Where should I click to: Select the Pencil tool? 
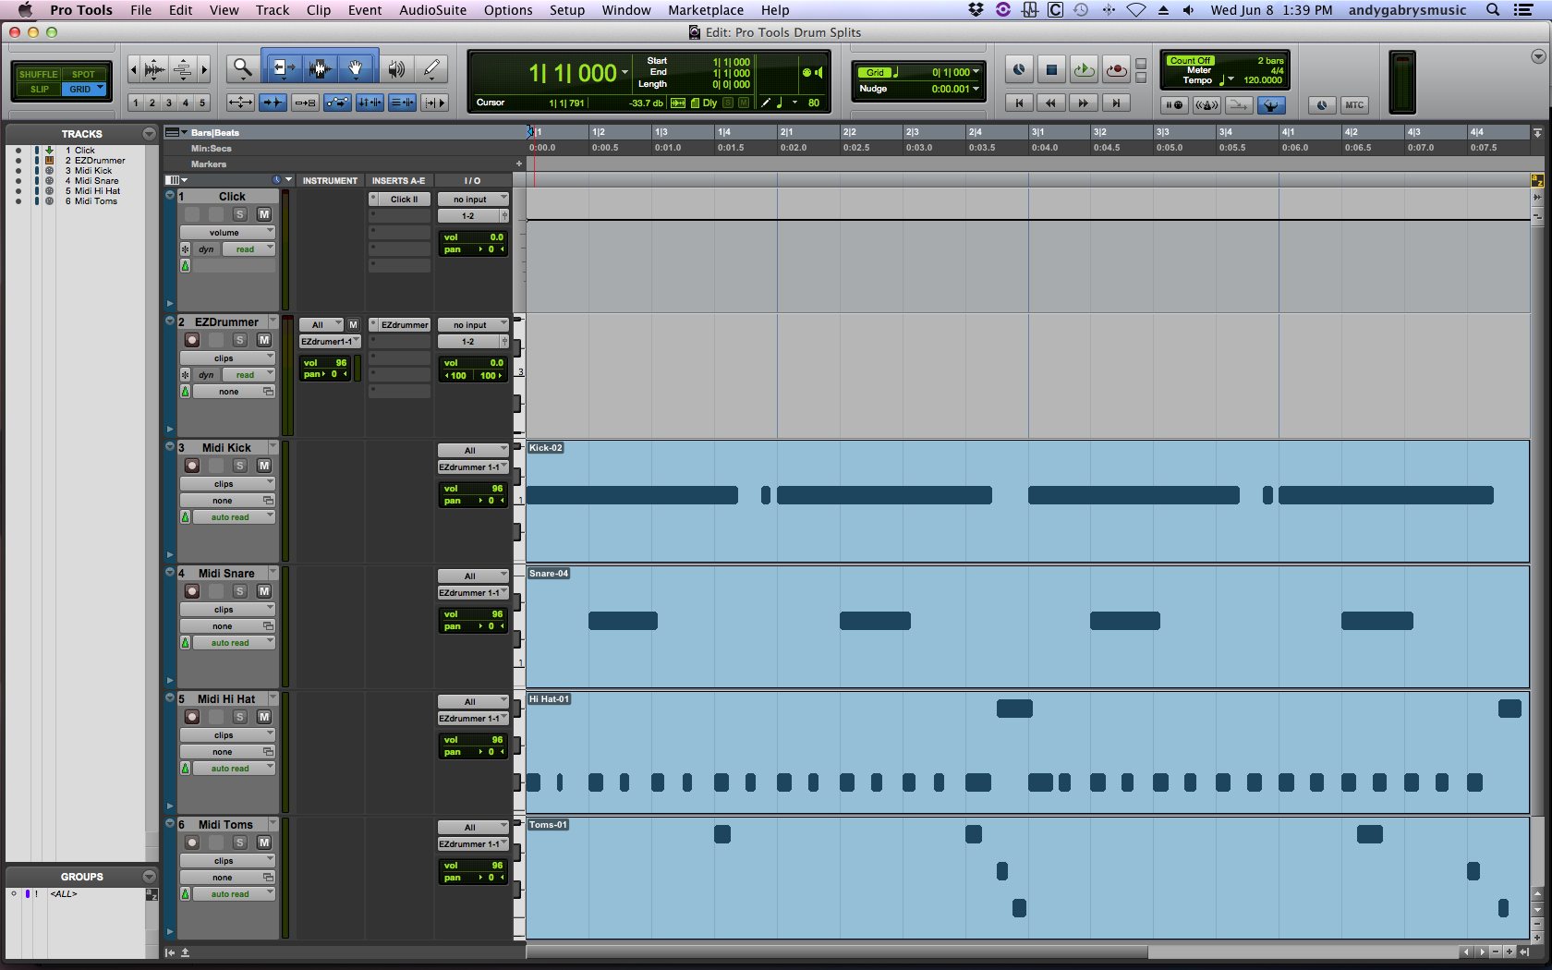click(431, 68)
